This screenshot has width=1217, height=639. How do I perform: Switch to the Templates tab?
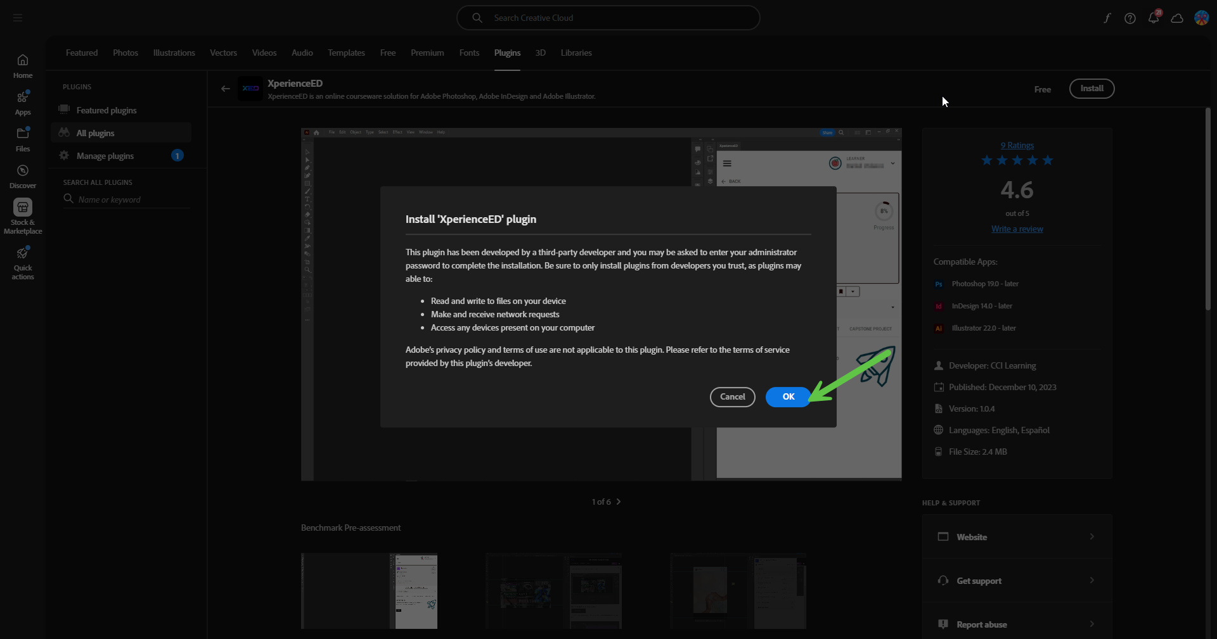click(x=346, y=53)
